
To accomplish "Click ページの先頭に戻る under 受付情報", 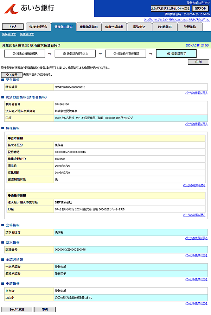I will tap(196, 93).
